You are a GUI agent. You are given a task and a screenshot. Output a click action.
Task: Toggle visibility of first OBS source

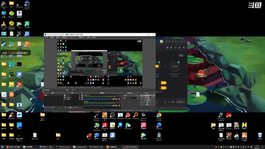(x=79, y=95)
